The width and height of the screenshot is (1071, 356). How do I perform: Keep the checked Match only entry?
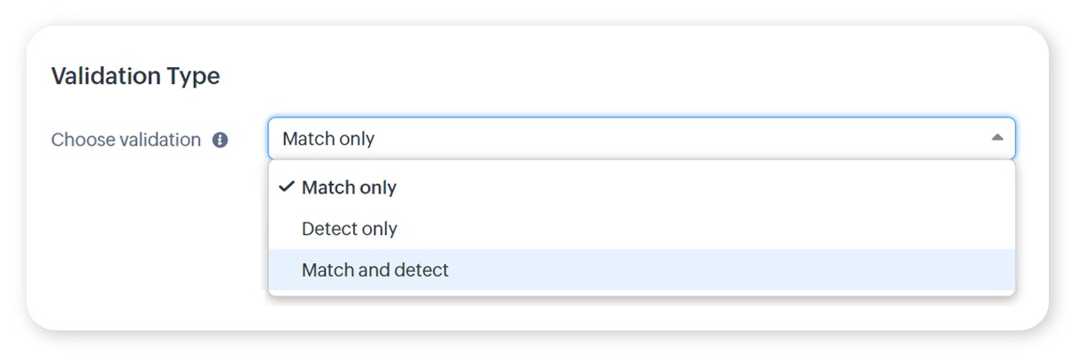[349, 187]
